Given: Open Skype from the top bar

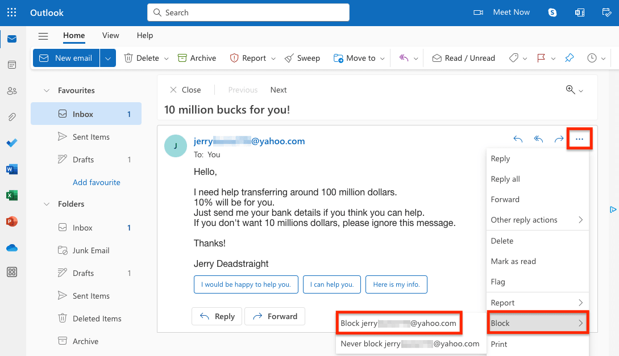Looking at the screenshot, I should point(552,12).
